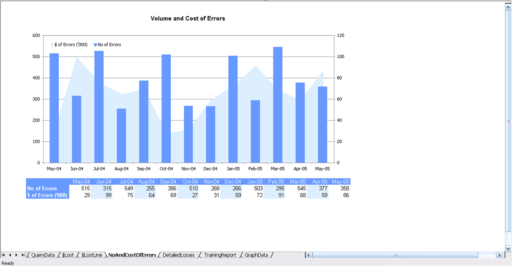
Task: Click the 'No of Errors' legend color swatch
Action: (96, 45)
